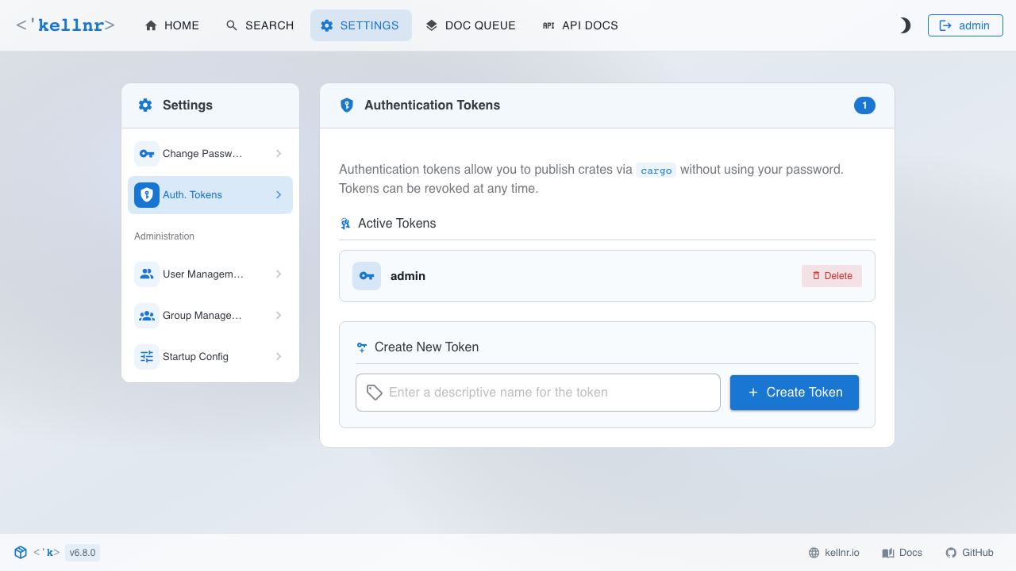Open the HOME nav item
This screenshot has height=571, width=1016.
pyautogui.click(x=172, y=25)
